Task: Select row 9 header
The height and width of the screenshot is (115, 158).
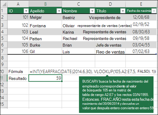Action: click(4, 64)
